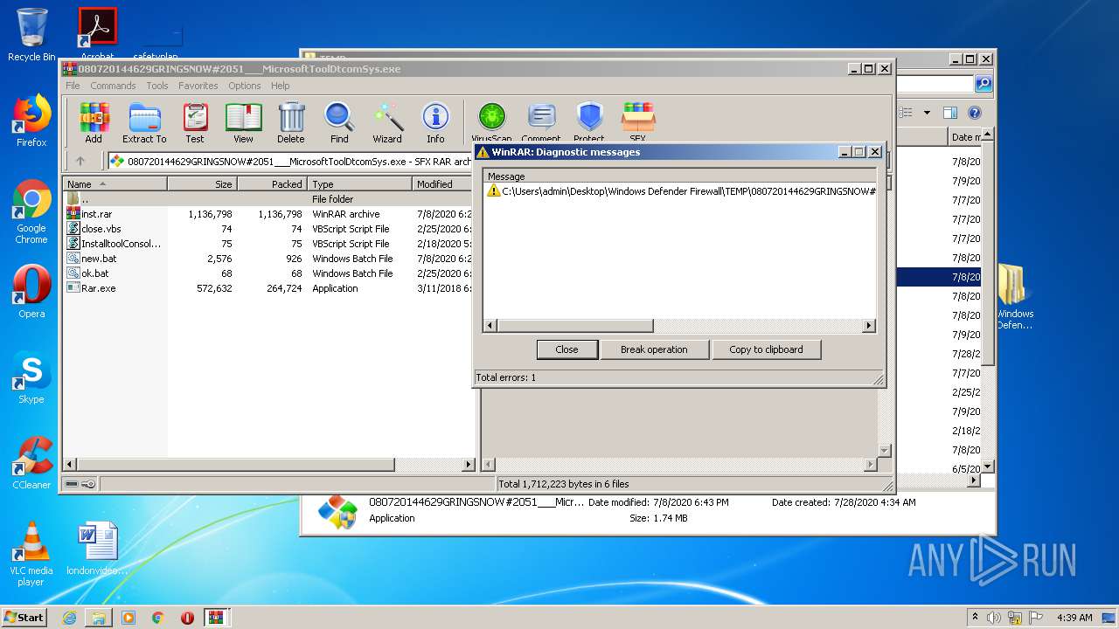The height and width of the screenshot is (629, 1119).
Task: Click the Explorer vertical scrollbar down arrow
Action: [988, 467]
